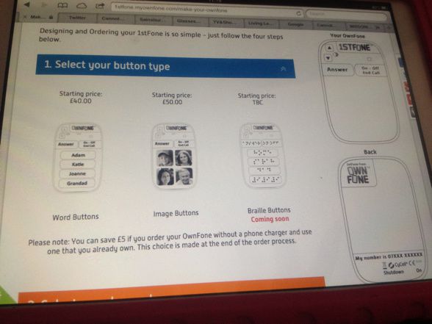Choose the Image Buttons phone thumbnail
This screenshot has height=324, width=432.
point(174,156)
